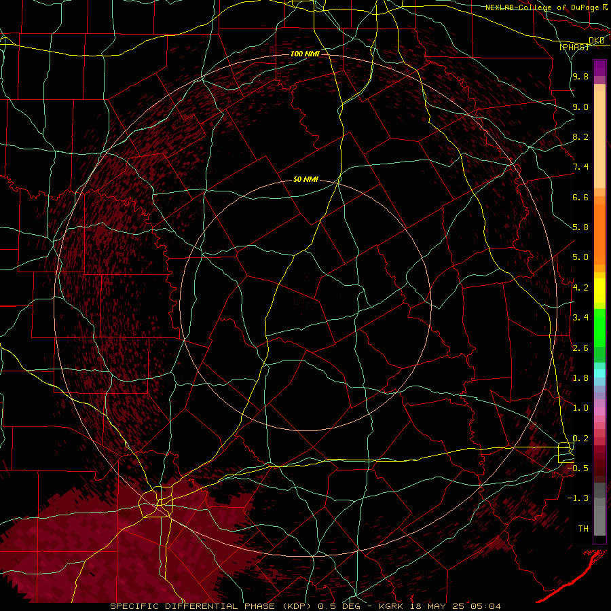Screen dimensions: 611x611
Task: Click the 1.8 scale value
Action: [580, 378]
